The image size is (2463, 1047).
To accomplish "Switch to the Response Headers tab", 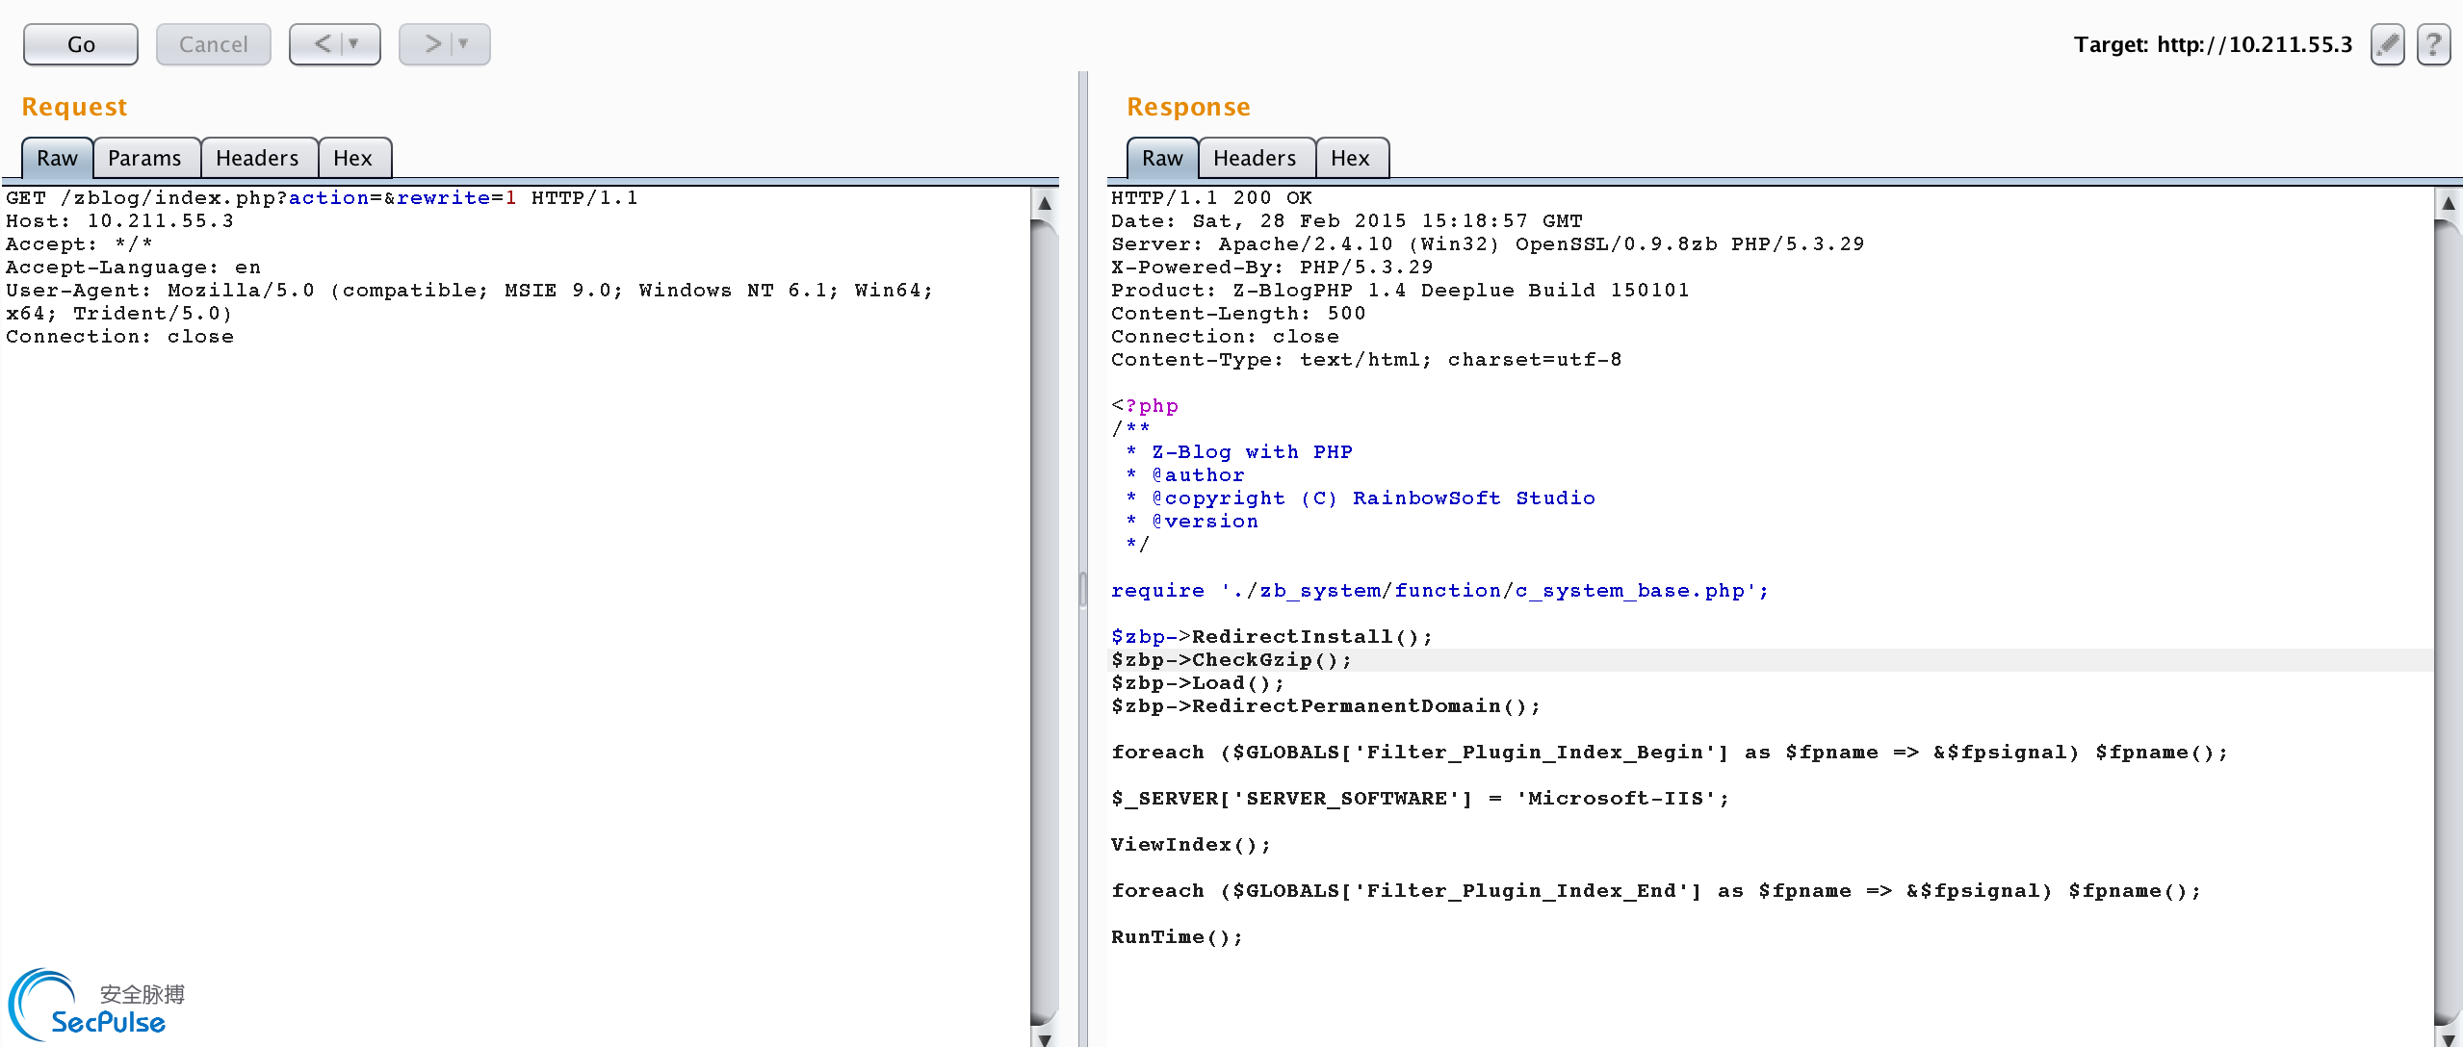I will coord(1255,158).
